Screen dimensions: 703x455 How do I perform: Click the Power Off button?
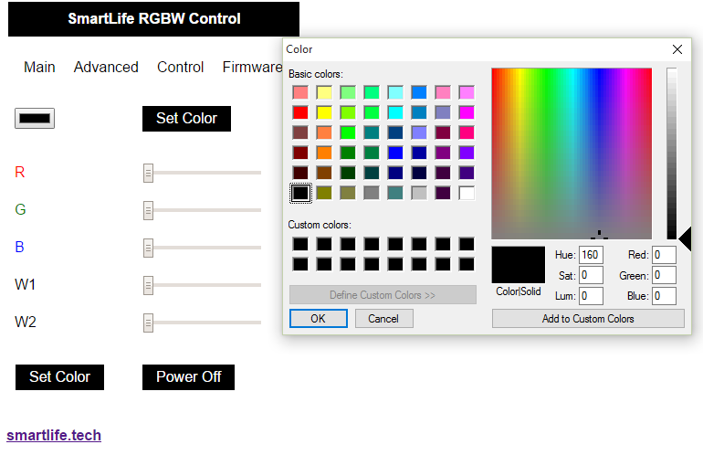coord(188,377)
